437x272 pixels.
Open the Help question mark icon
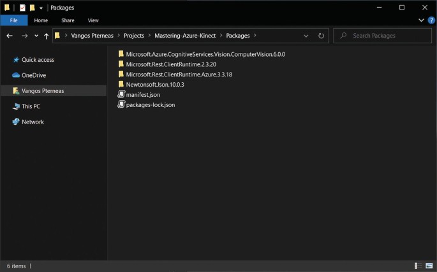click(431, 20)
